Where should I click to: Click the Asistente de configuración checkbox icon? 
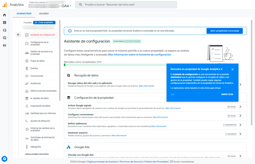27,35
